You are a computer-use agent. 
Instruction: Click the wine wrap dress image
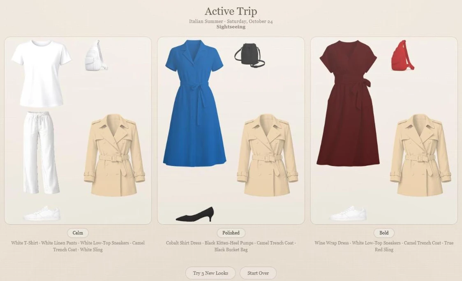tap(348, 103)
